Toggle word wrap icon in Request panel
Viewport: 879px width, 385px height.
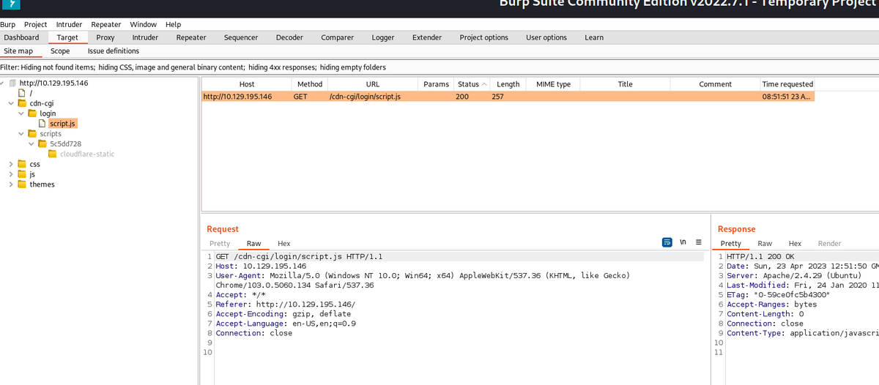click(667, 242)
